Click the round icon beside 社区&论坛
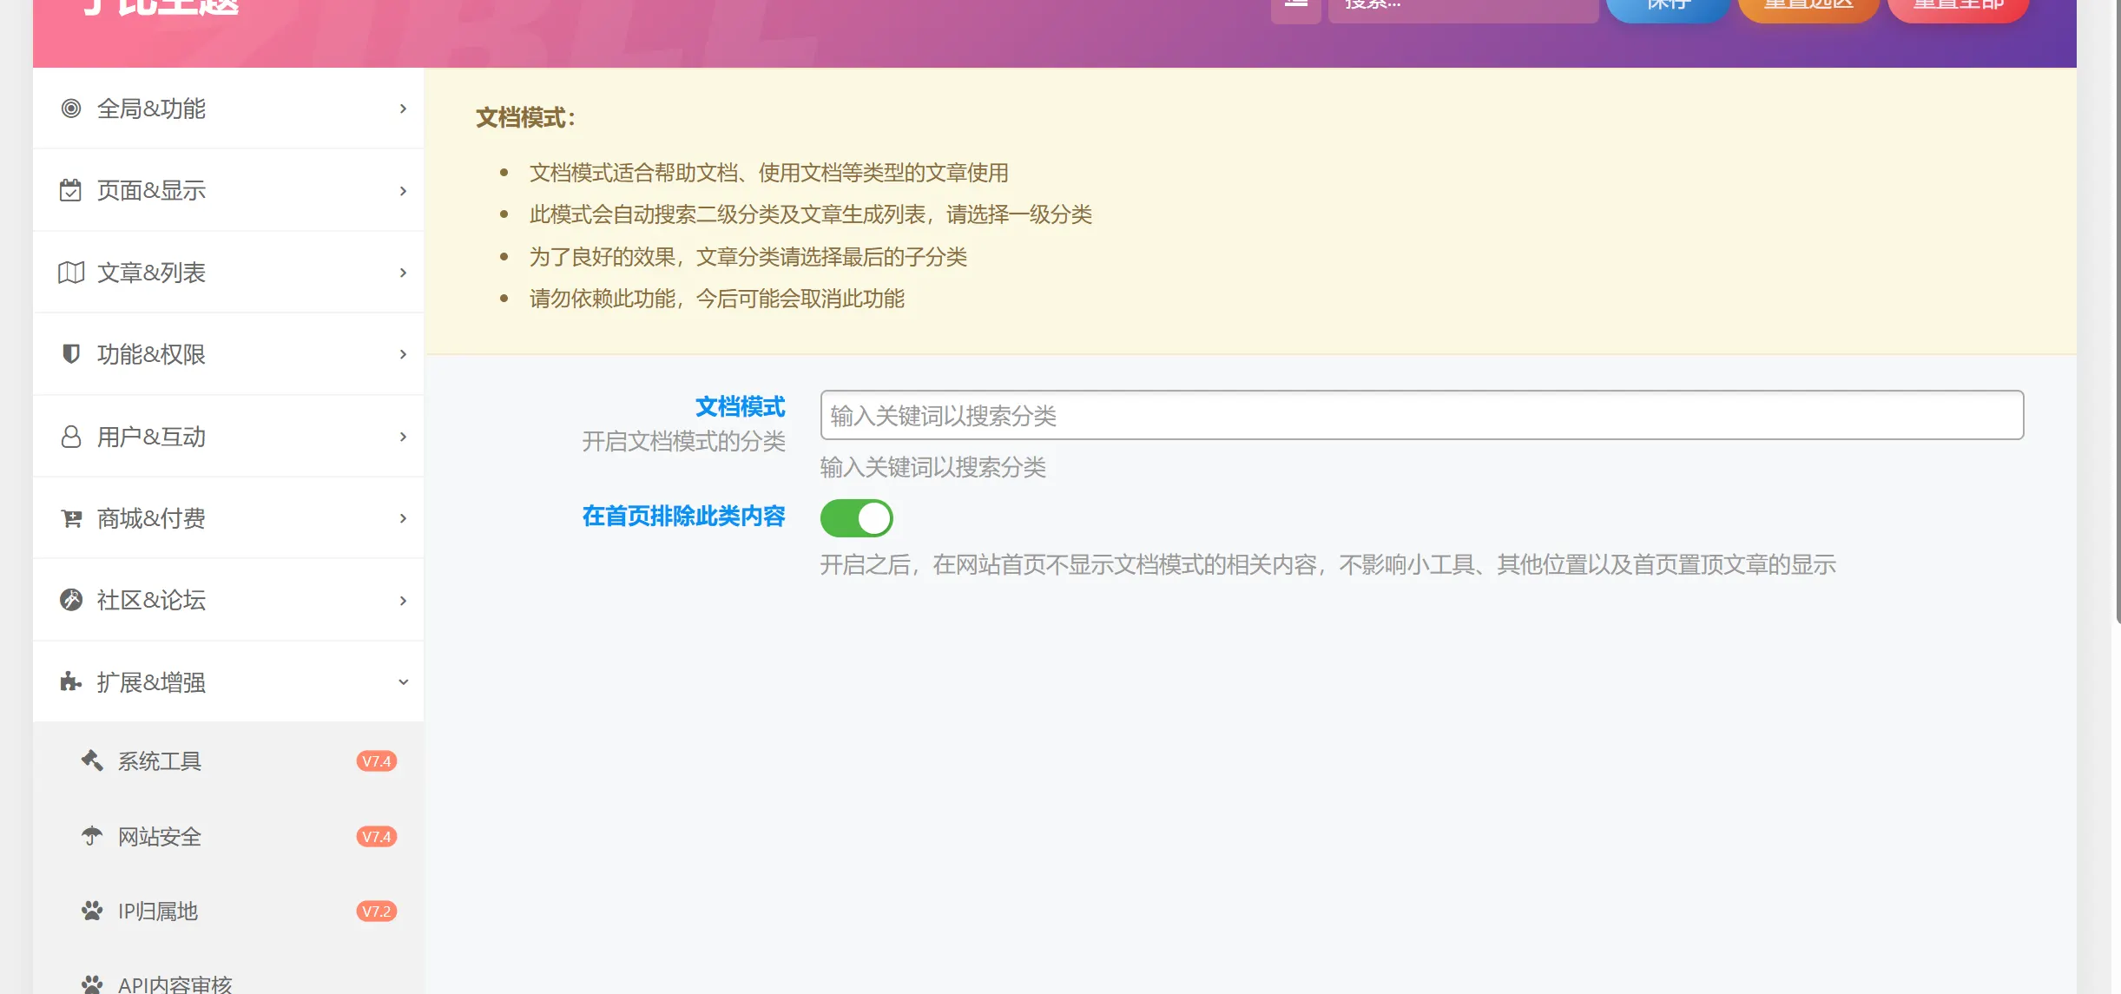Viewport: 2121px width, 994px height. (x=71, y=600)
